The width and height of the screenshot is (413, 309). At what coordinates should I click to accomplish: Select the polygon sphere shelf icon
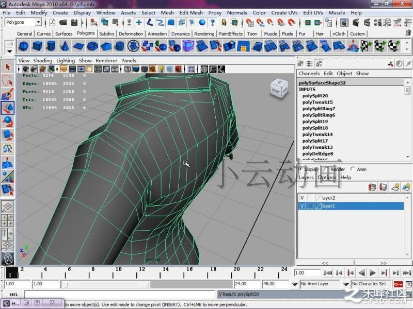24,46
